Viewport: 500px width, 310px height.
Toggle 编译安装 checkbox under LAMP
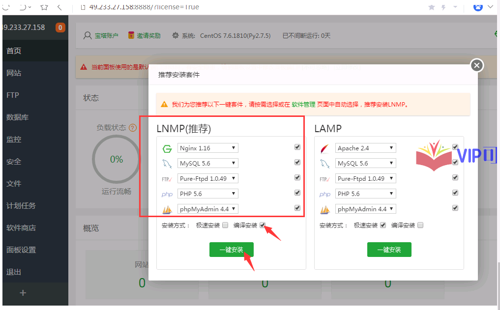click(x=420, y=225)
